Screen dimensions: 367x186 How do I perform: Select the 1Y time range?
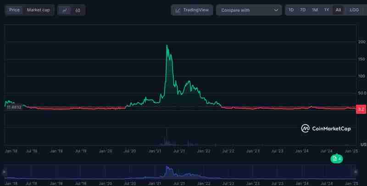pos(327,10)
